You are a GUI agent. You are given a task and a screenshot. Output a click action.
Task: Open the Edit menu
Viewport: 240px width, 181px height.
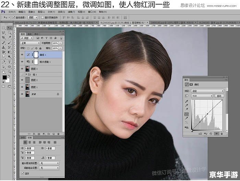[x=22, y=12]
